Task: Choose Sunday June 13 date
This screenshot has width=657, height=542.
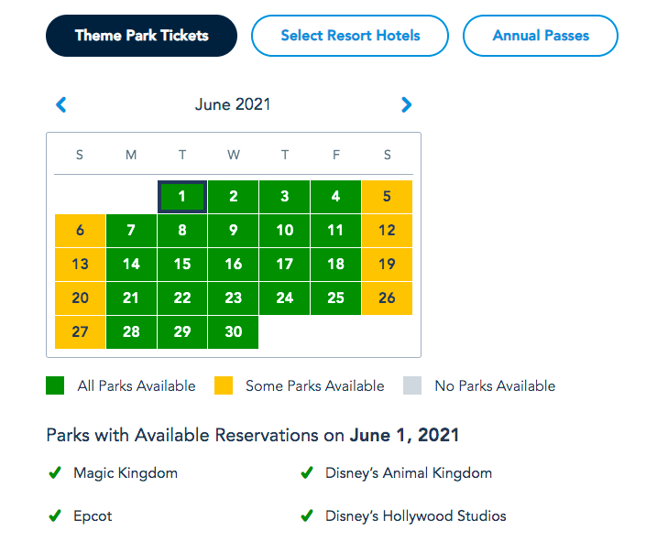Action: point(80,264)
